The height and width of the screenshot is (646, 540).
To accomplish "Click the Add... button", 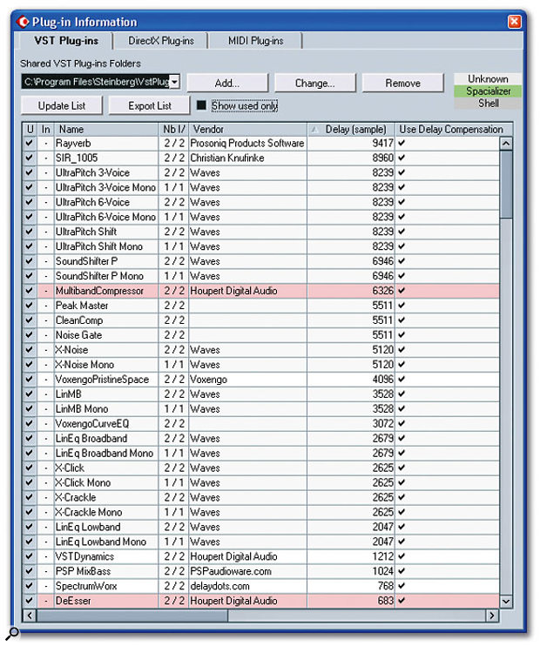I will click(x=227, y=84).
